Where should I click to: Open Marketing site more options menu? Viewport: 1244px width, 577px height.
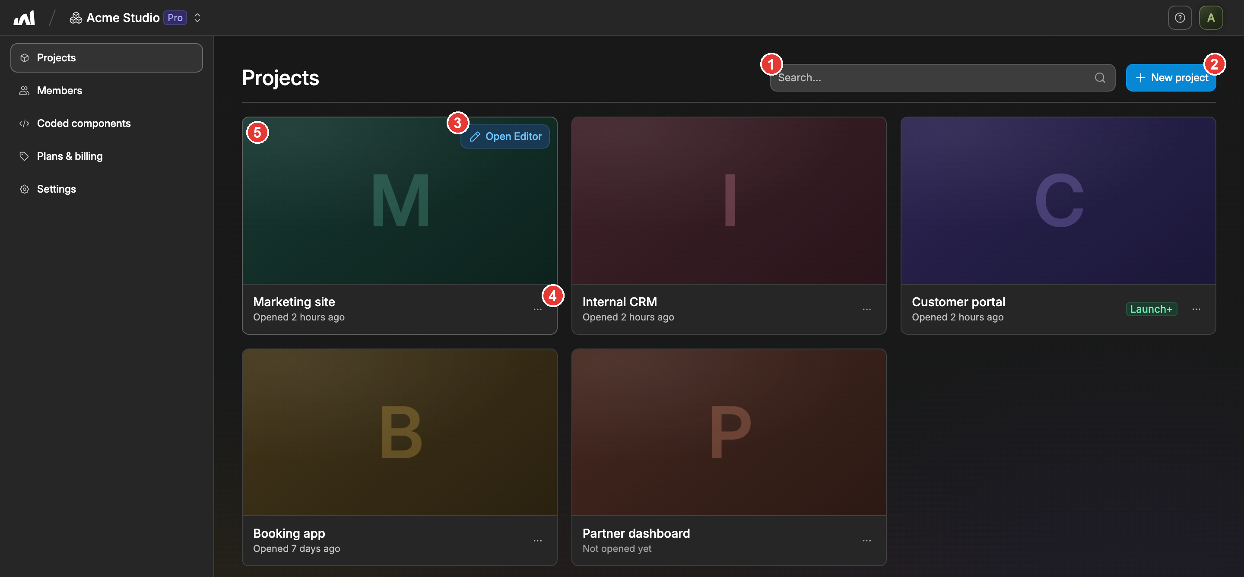(x=537, y=310)
